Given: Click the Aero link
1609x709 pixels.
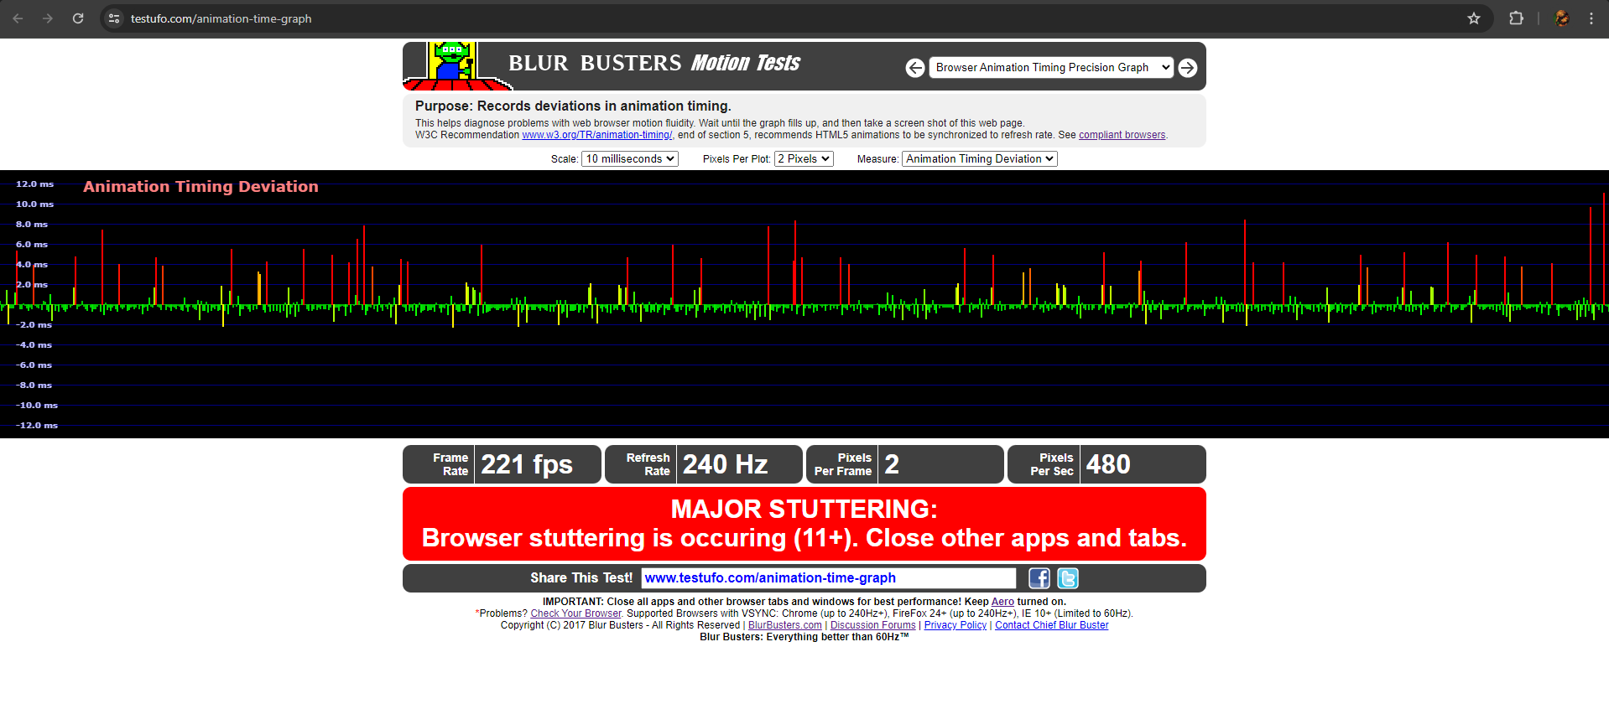Looking at the screenshot, I should [1002, 602].
